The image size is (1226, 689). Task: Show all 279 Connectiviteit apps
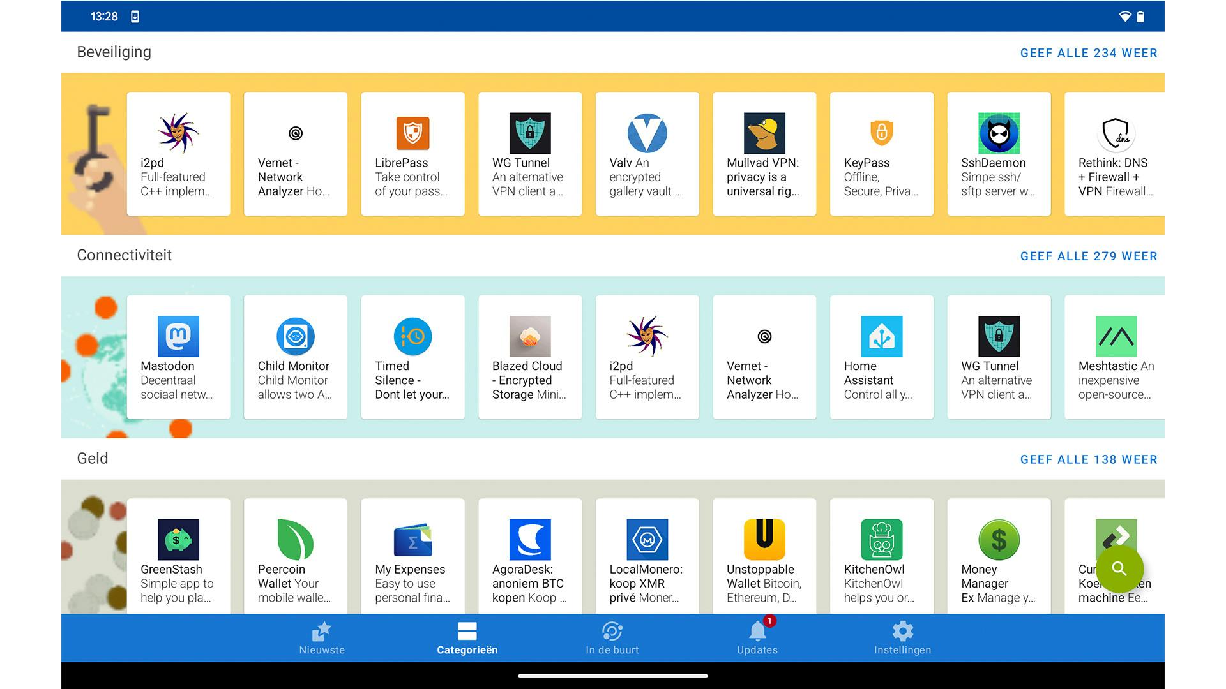point(1088,256)
